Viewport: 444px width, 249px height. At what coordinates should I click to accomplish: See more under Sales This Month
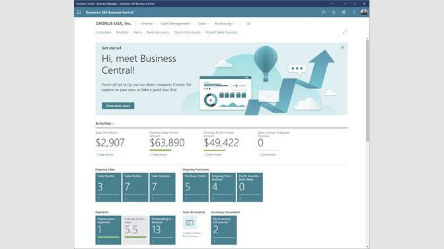point(104,155)
